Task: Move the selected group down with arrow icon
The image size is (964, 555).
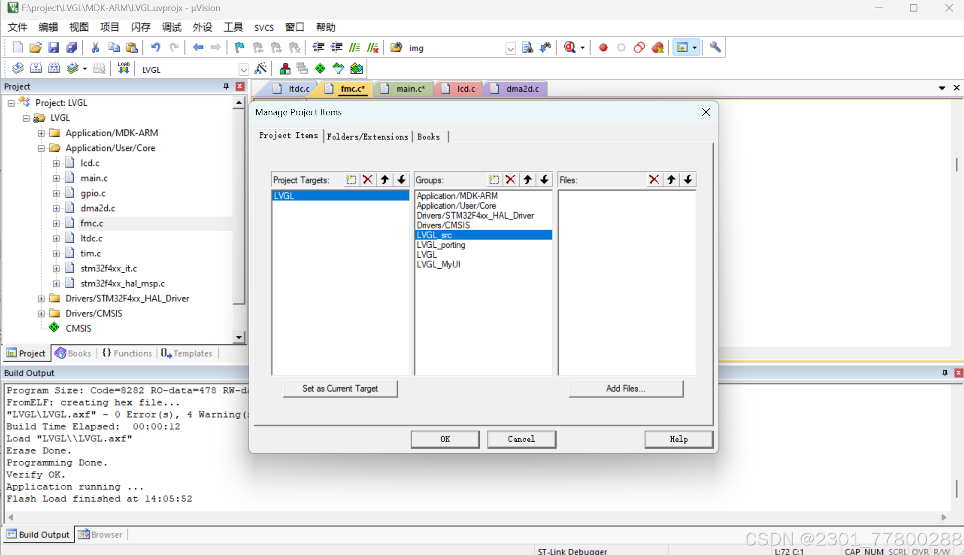Action: (544, 180)
